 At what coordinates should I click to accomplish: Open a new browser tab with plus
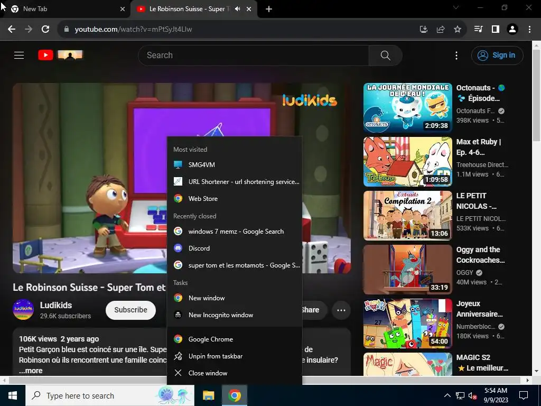269,10
